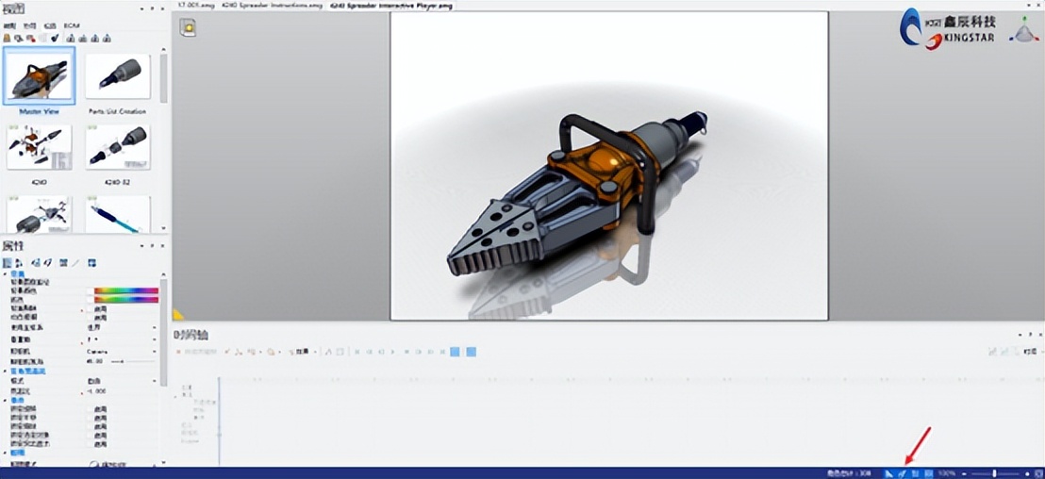Pin the Properties panel

[153, 246]
